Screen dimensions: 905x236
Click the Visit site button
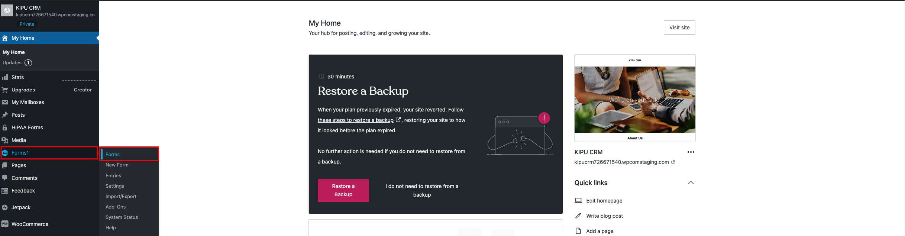pyautogui.click(x=679, y=28)
